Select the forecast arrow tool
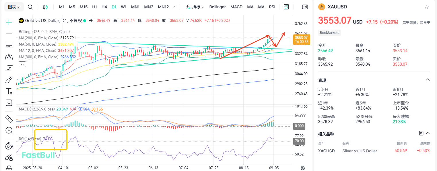 9,68
